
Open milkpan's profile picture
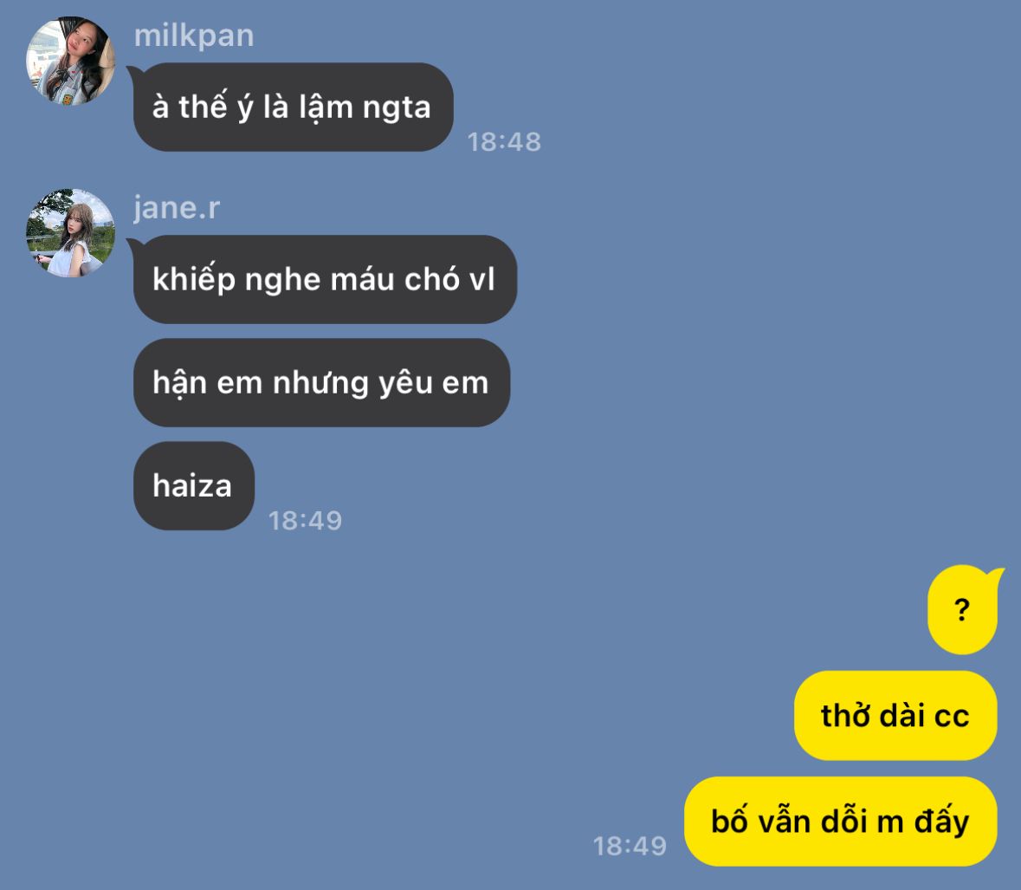[x=70, y=61]
